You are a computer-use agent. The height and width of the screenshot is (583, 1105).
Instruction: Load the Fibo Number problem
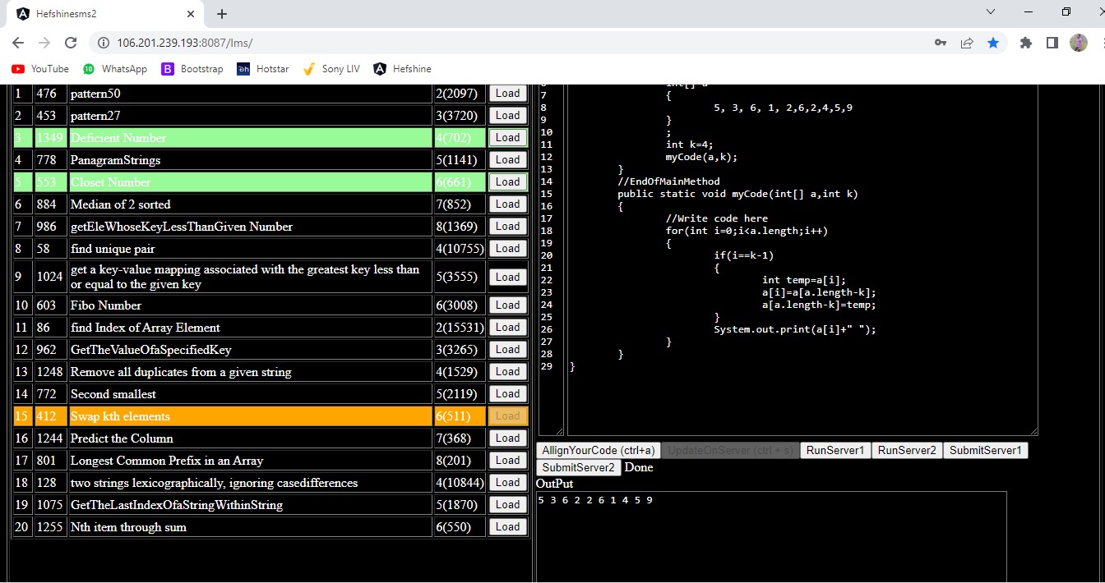(x=507, y=305)
